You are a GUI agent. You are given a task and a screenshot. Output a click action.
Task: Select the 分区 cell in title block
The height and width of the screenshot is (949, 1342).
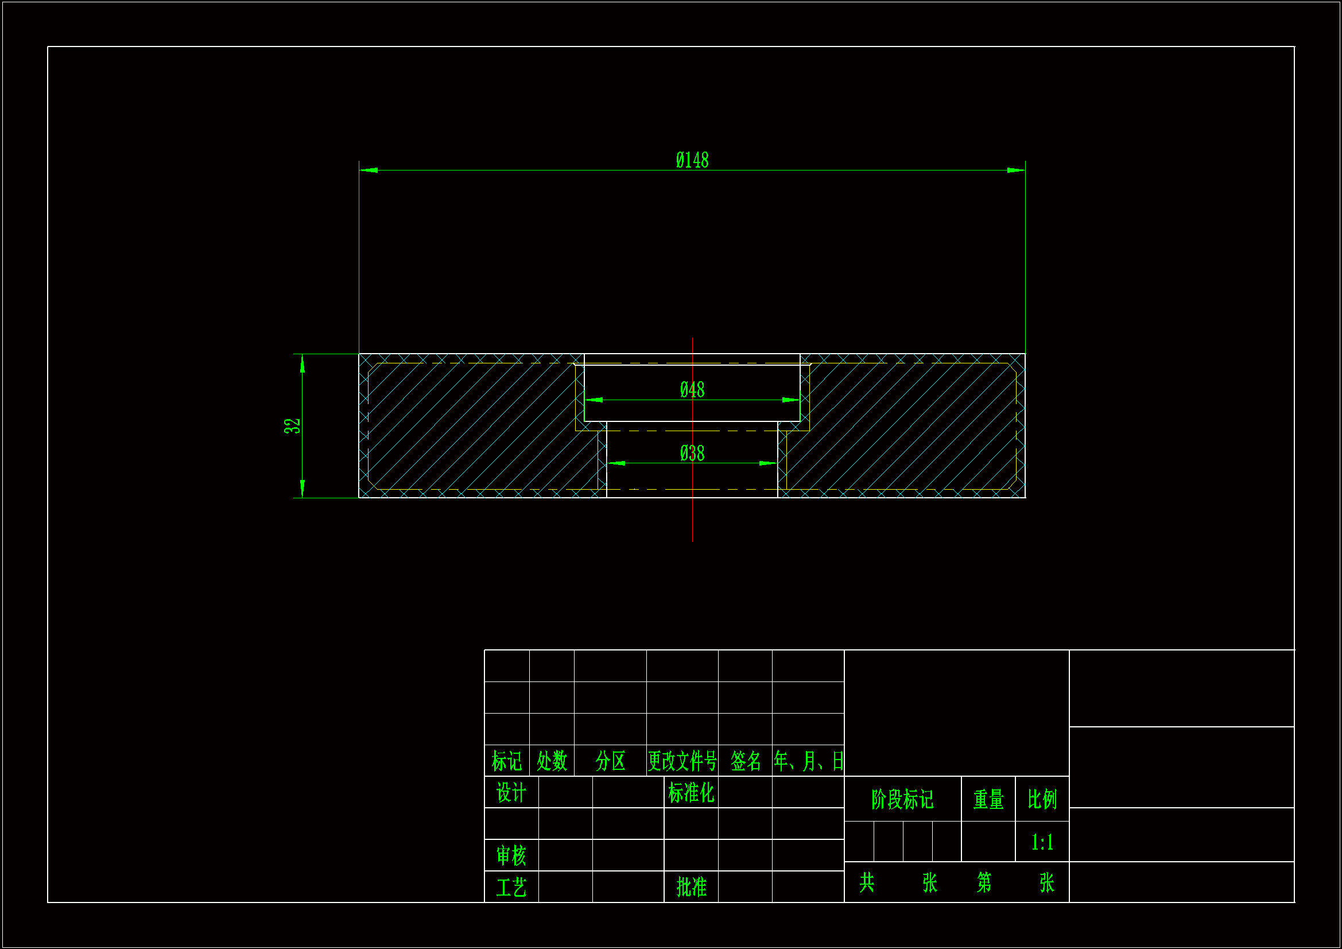610,761
